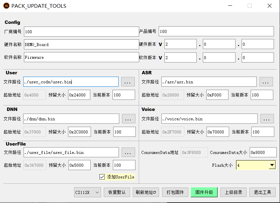
Task: Click the Voice 文件路径 field
Action: pyautogui.click(x=210, y=119)
